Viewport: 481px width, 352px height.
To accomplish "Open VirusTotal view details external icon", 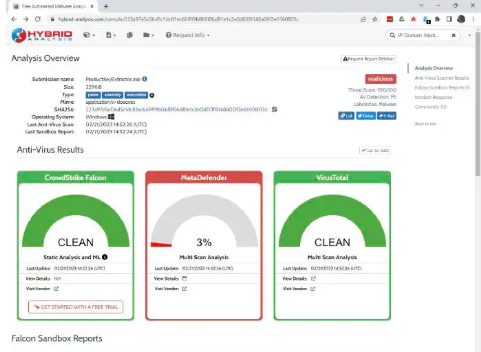I will pos(313,279).
